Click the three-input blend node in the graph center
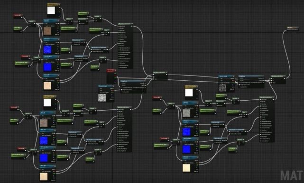Image resolution: width=304 pixels, height=183 pixels. [160, 76]
